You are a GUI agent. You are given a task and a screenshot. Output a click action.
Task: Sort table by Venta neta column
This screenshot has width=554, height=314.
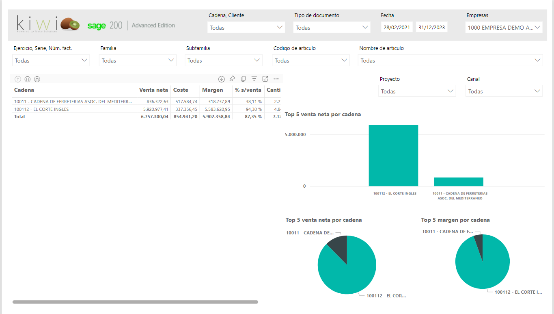click(153, 90)
